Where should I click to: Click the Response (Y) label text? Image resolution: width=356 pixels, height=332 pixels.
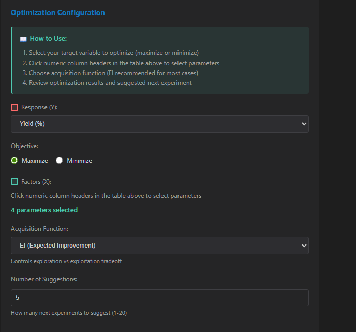coord(40,107)
